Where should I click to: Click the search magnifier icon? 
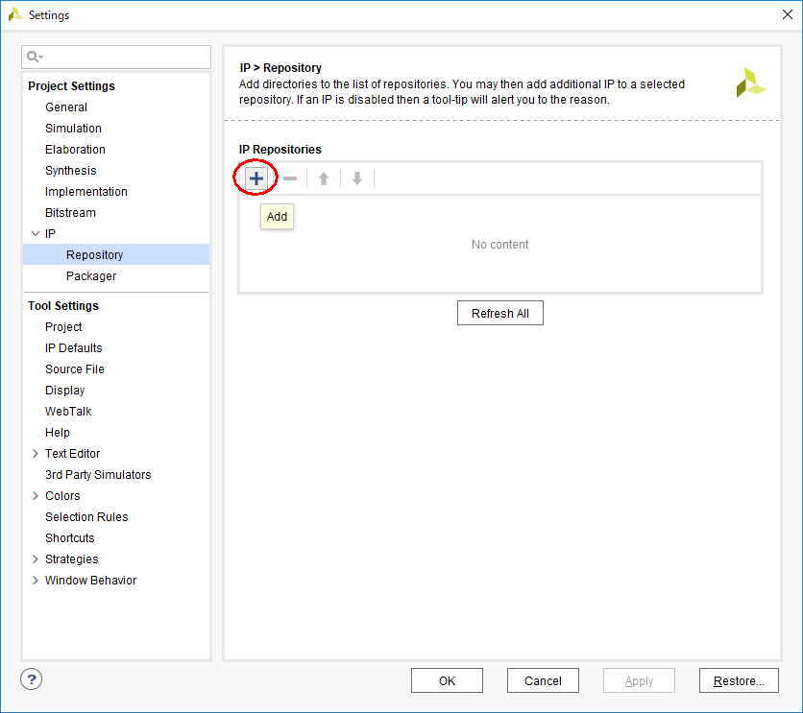click(x=35, y=58)
